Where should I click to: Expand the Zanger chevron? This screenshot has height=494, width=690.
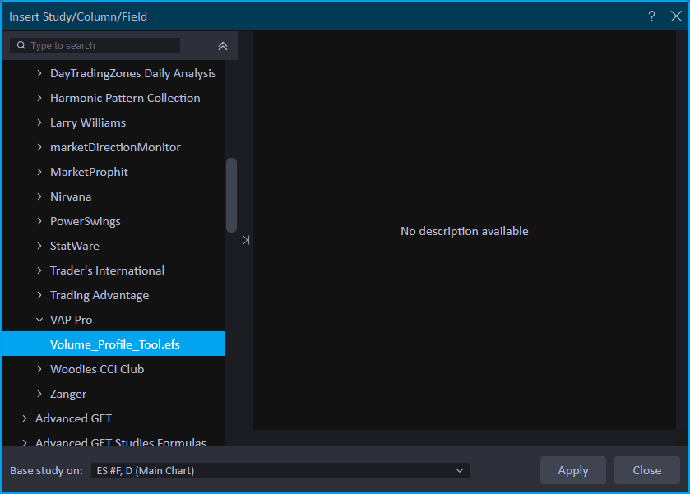39,394
